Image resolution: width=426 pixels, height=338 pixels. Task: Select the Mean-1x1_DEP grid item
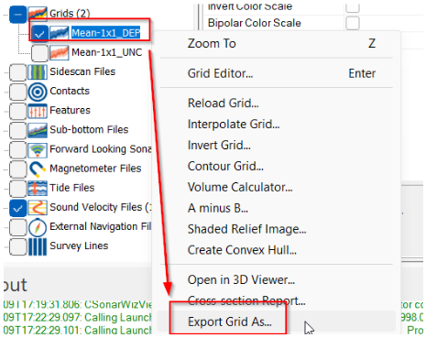(x=105, y=33)
